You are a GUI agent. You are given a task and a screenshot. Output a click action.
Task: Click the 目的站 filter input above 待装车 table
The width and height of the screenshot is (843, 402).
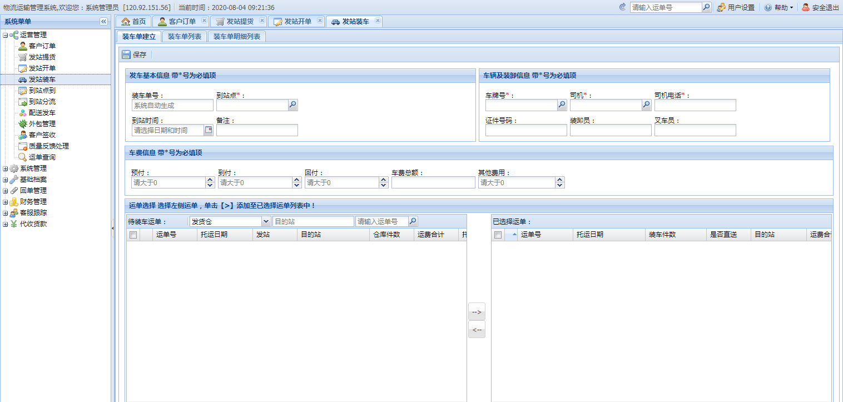point(313,221)
